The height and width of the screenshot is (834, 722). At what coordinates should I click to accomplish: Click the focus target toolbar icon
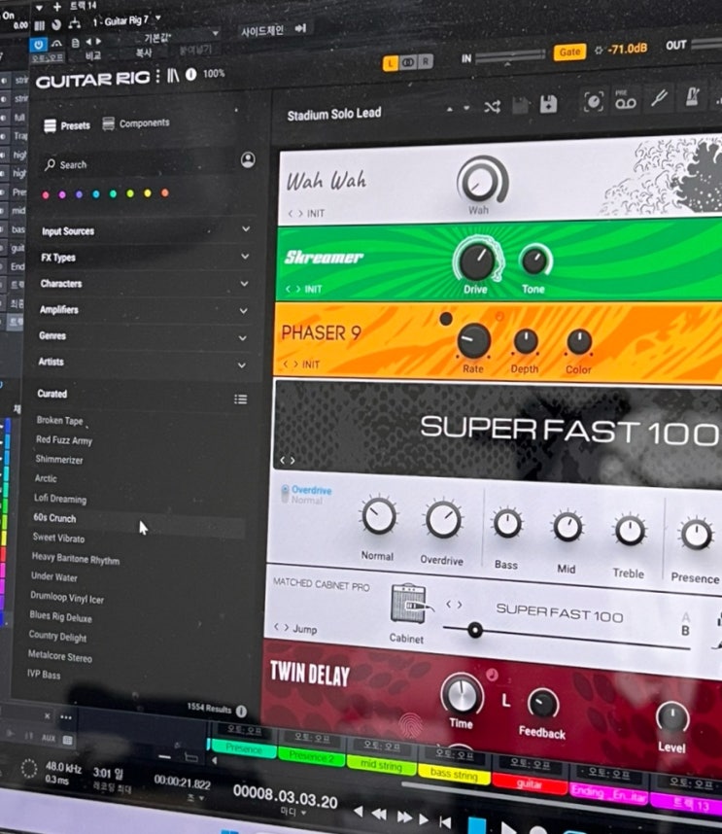click(594, 101)
